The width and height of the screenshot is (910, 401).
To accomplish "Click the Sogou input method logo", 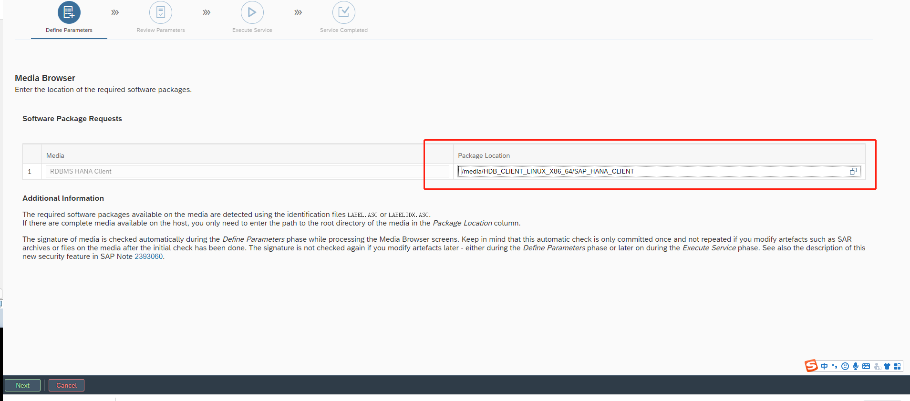I will click(811, 366).
